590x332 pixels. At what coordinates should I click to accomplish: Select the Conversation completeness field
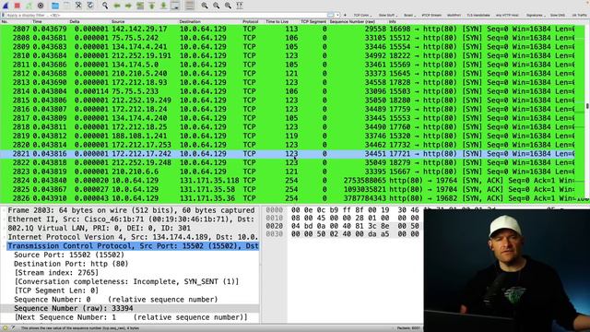pos(126,281)
